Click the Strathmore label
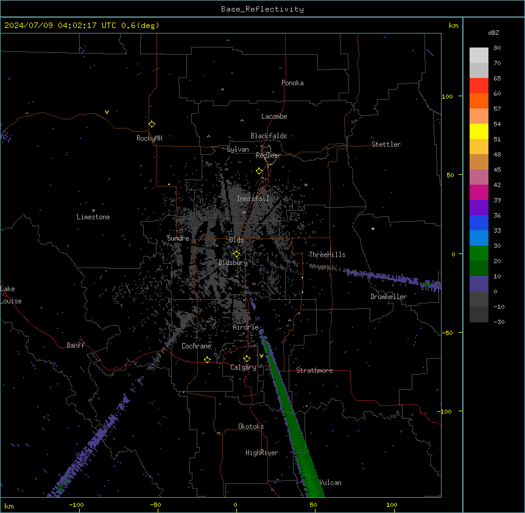This screenshot has height=513, width=525. (314, 370)
